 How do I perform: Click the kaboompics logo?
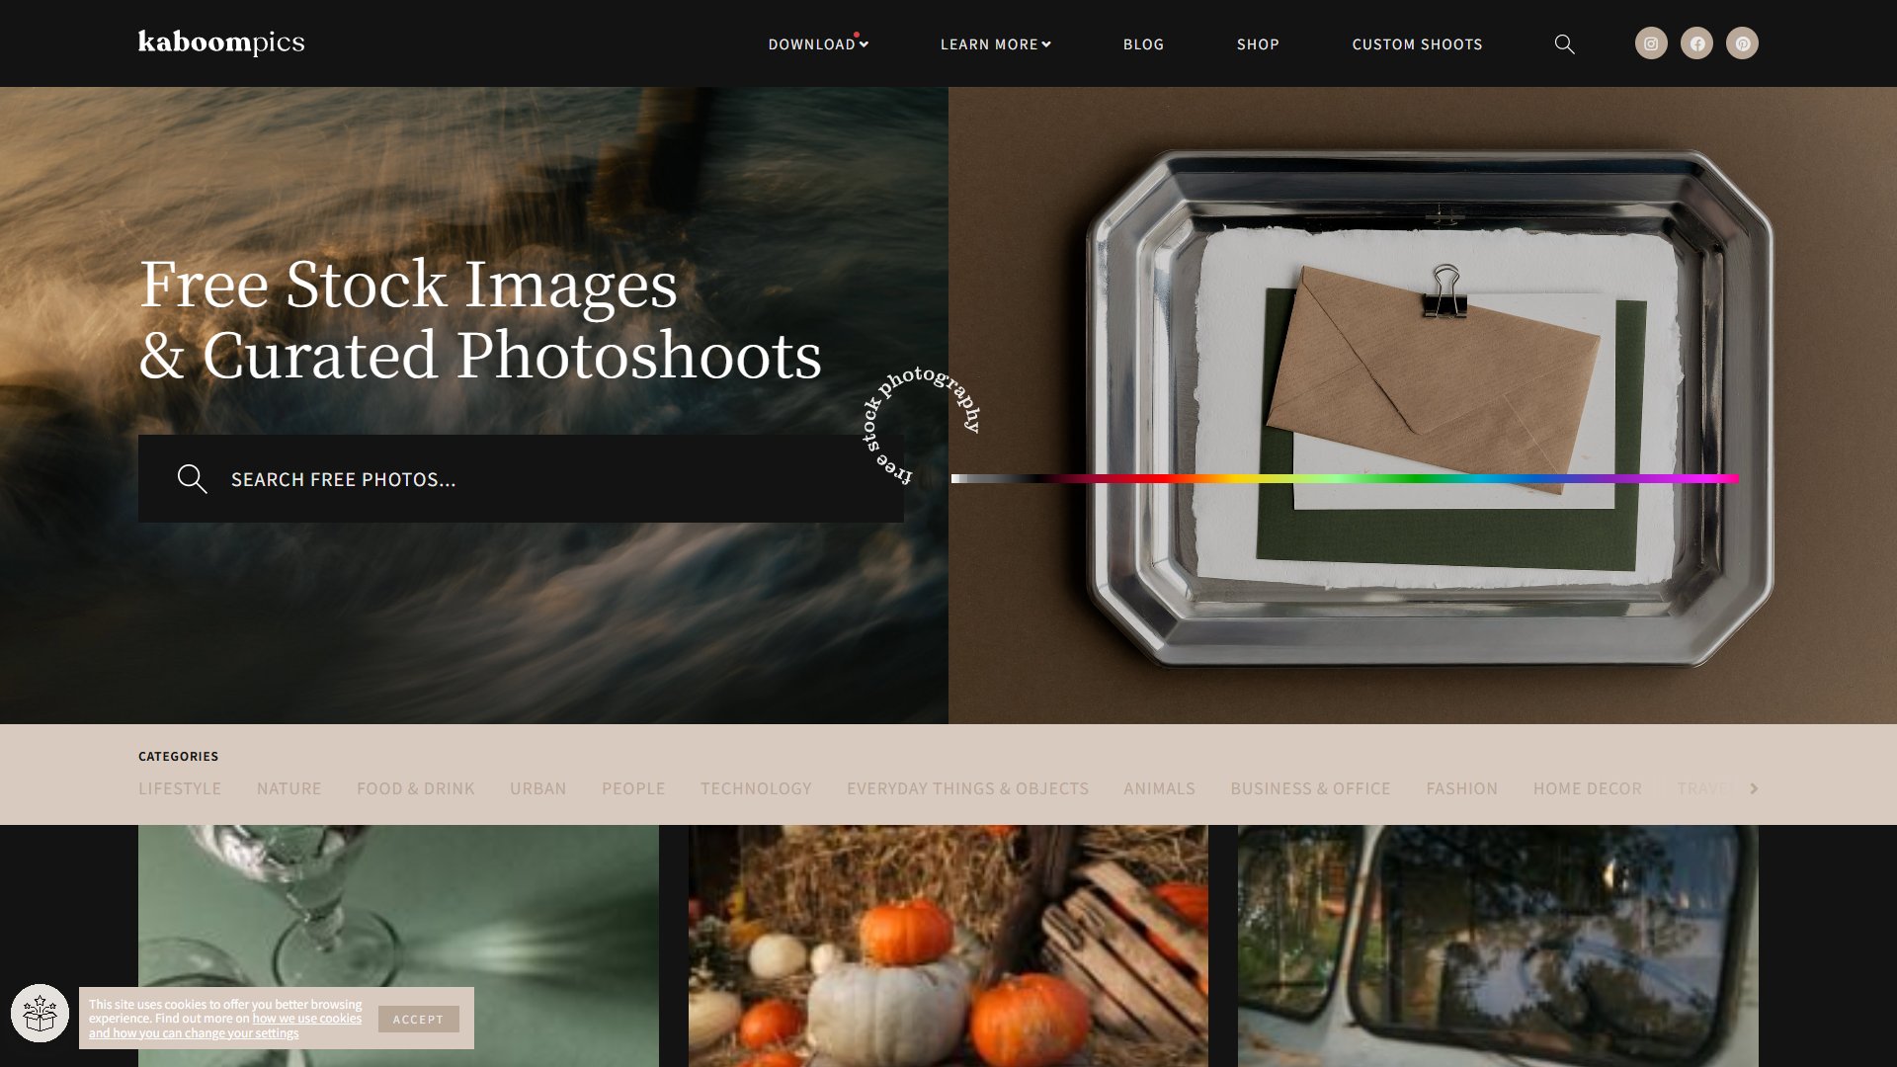[x=221, y=42]
